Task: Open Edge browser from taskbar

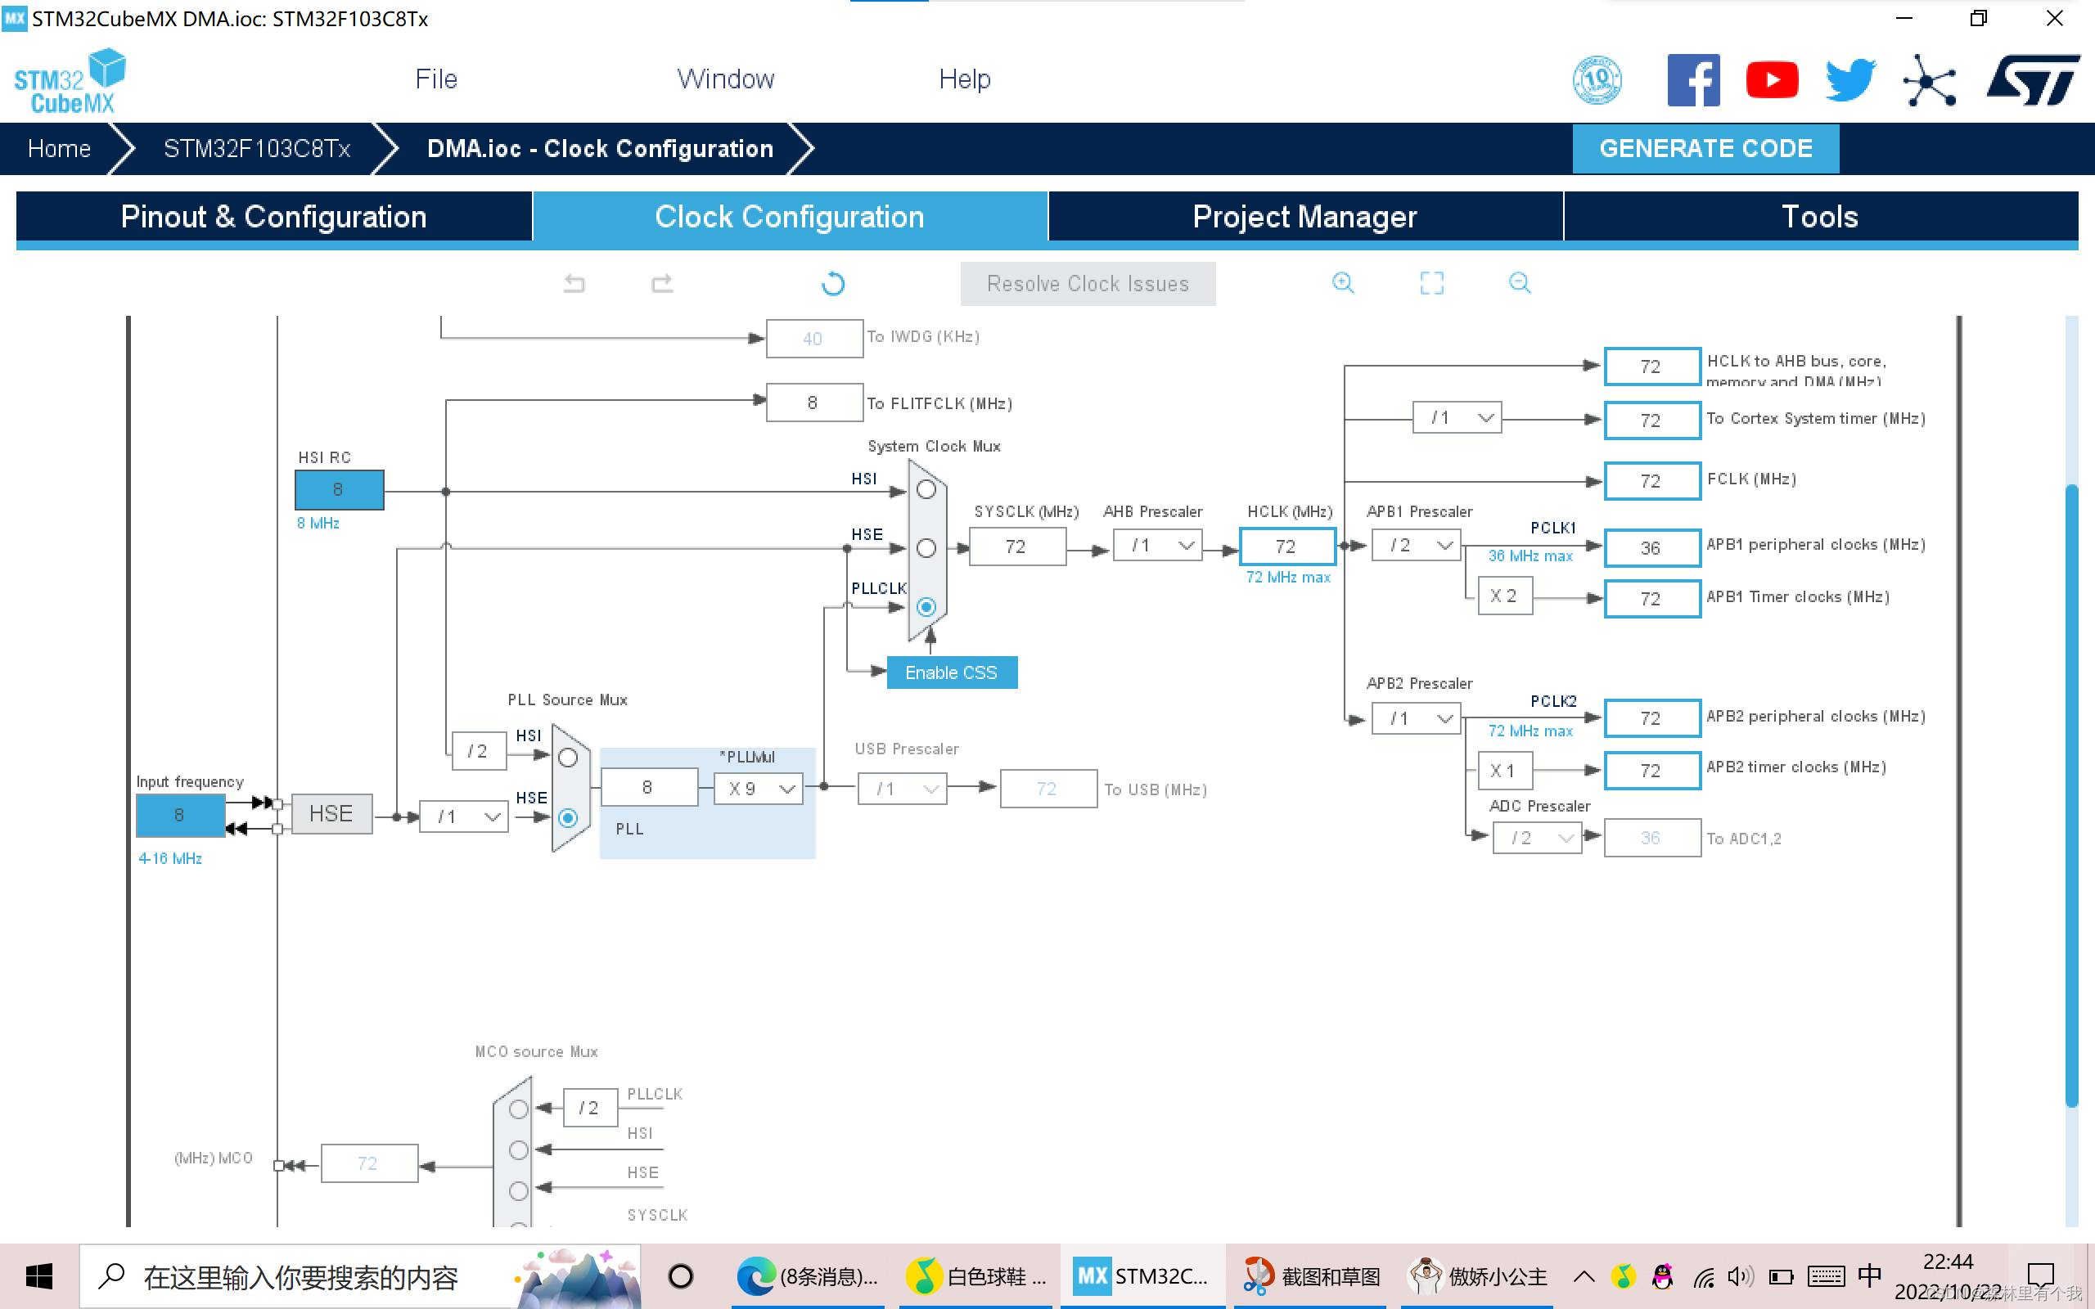Action: click(x=807, y=1276)
